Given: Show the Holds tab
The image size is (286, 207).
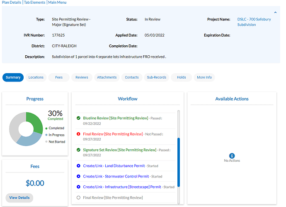Looking at the screenshot, I should coord(181,77).
